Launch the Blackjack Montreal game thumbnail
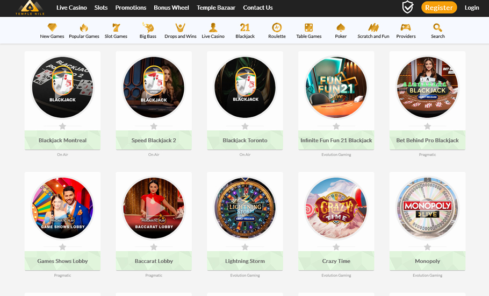489x296 pixels. pos(62,87)
